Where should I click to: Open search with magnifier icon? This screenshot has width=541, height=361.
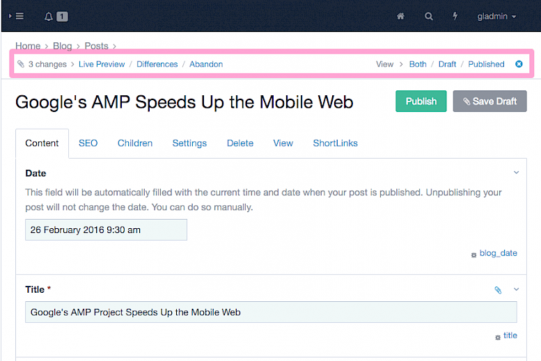point(429,16)
